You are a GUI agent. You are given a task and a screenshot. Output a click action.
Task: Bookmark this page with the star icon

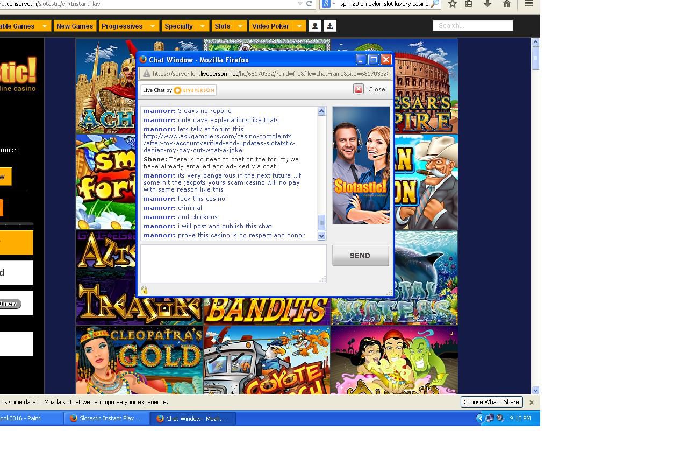(453, 4)
